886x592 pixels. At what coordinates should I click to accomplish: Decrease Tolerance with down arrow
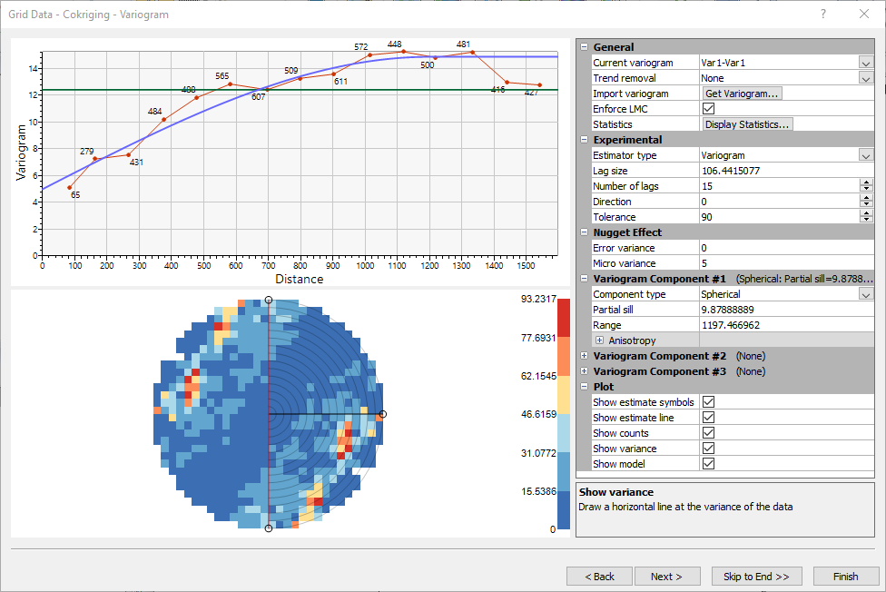866,220
